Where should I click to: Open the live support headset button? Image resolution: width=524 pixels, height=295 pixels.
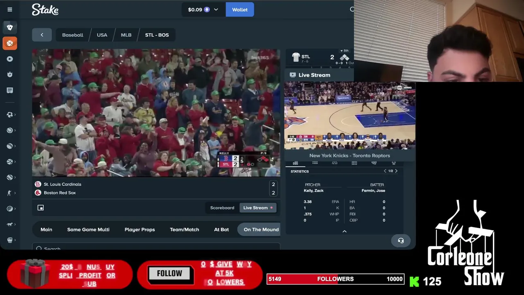(401, 241)
